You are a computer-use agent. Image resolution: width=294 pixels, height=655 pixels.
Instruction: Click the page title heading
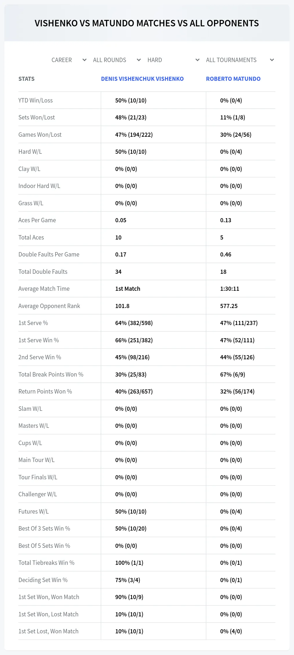click(147, 23)
